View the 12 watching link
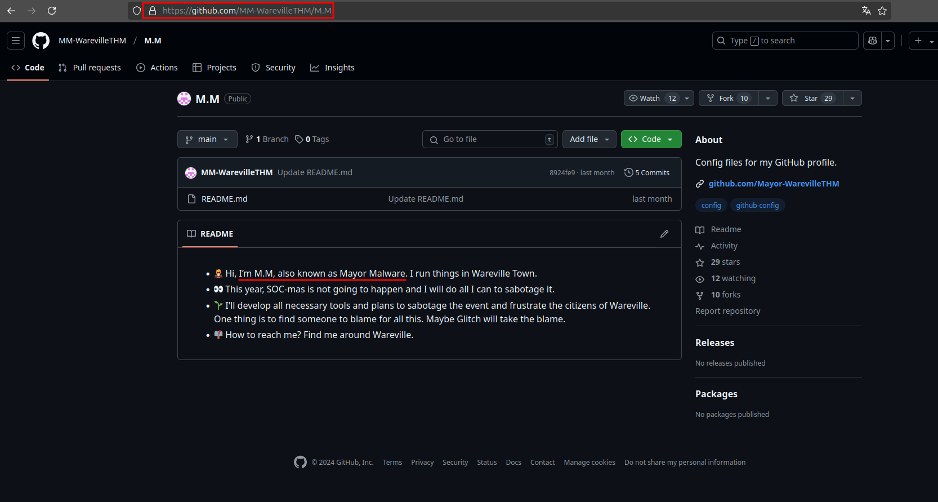Viewport: 938px width, 502px height. 726,278
